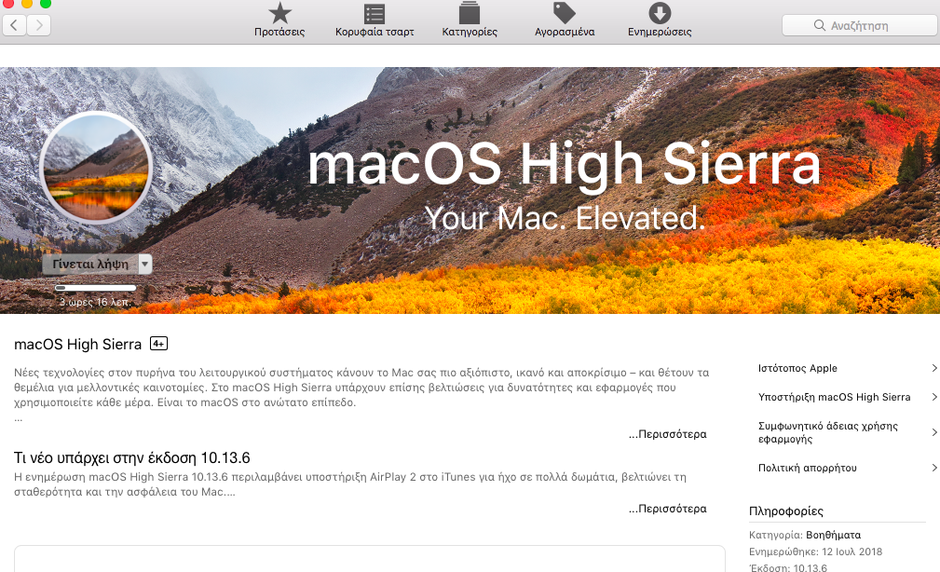Click the chevron next to Ιστότοπος Apple
The width and height of the screenshot is (940, 572).
(x=934, y=368)
